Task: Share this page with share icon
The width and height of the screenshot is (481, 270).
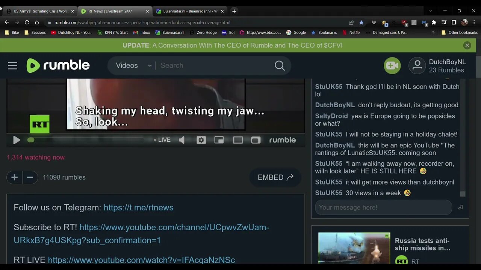Action: [x=351, y=22]
